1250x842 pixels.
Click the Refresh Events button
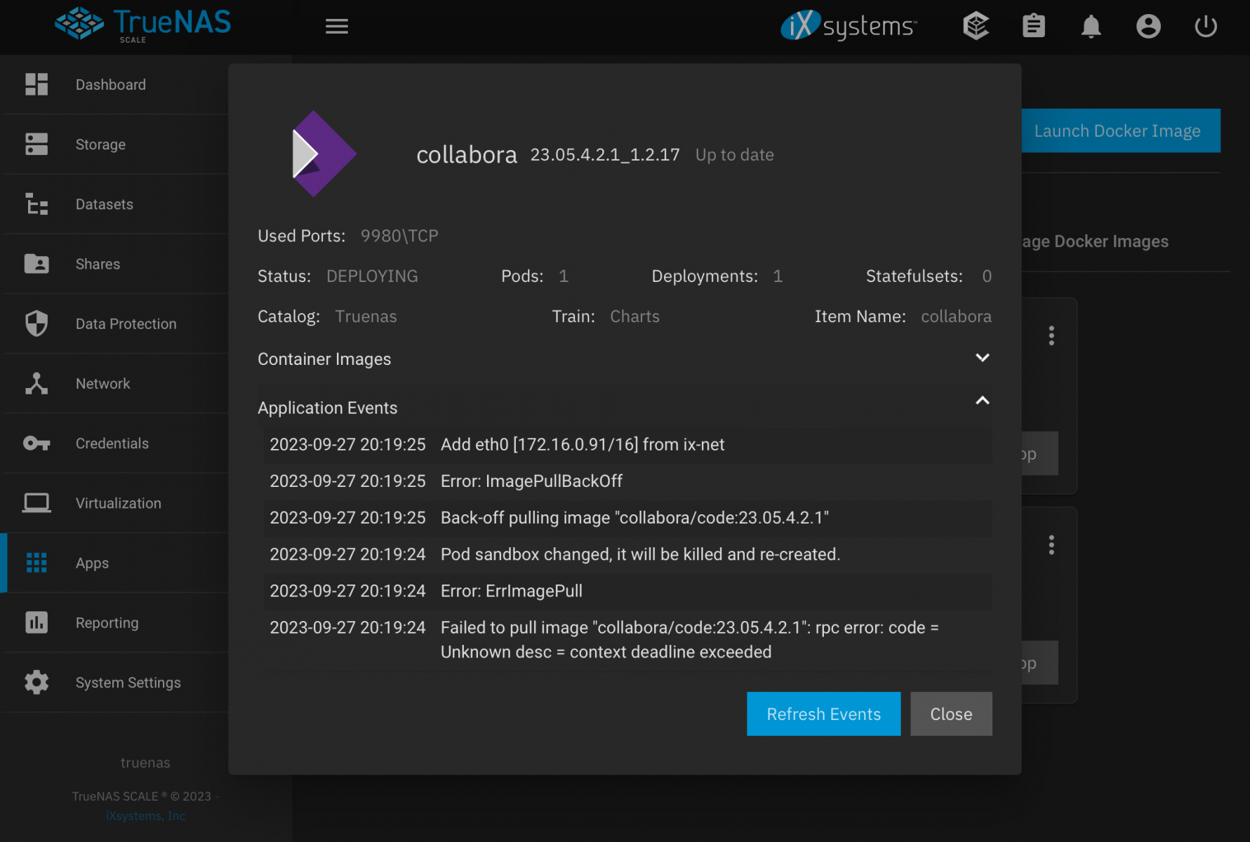(823, 714)
